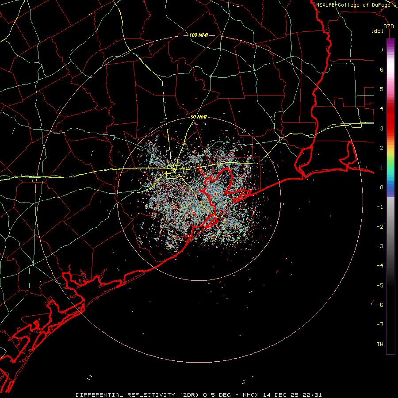Click the 4 dB tick on the color scale
Viewport: 398px width, 398px height.
[x=382, y=109]
